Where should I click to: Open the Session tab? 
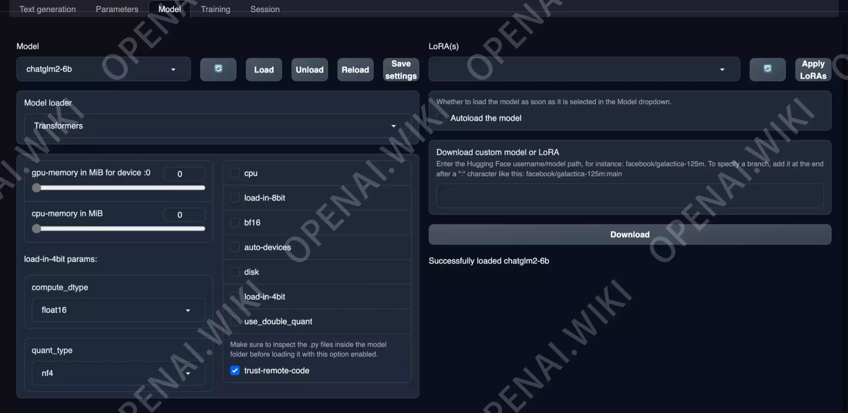point(265,9)
